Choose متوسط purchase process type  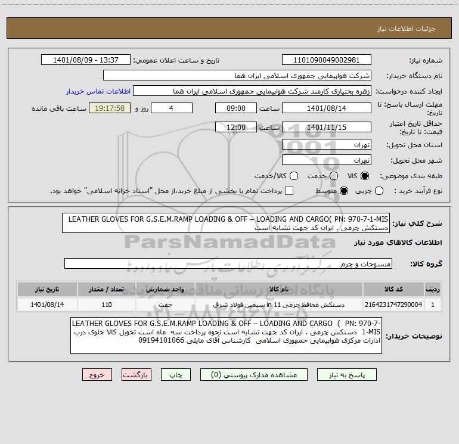pyautogui.click(x=344, y=191)
